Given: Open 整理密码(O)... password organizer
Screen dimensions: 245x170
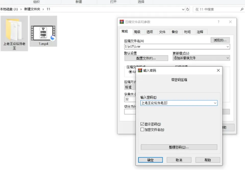Looking at the screenshot, I should pyautogui.click(x=179, y=147).
